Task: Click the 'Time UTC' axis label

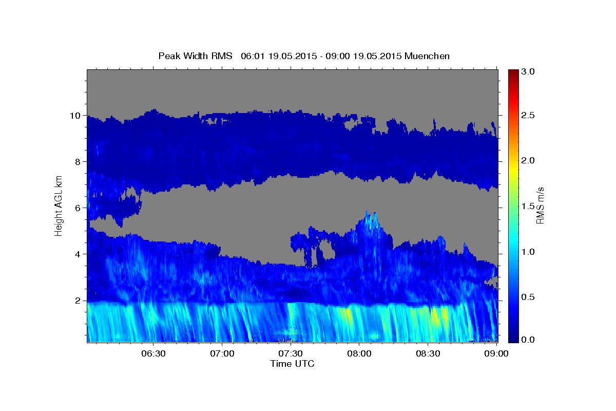Action: coord(292,364)
